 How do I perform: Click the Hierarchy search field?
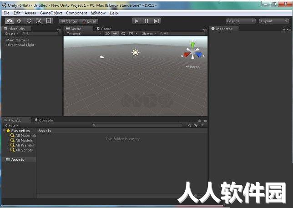point(40,34)
